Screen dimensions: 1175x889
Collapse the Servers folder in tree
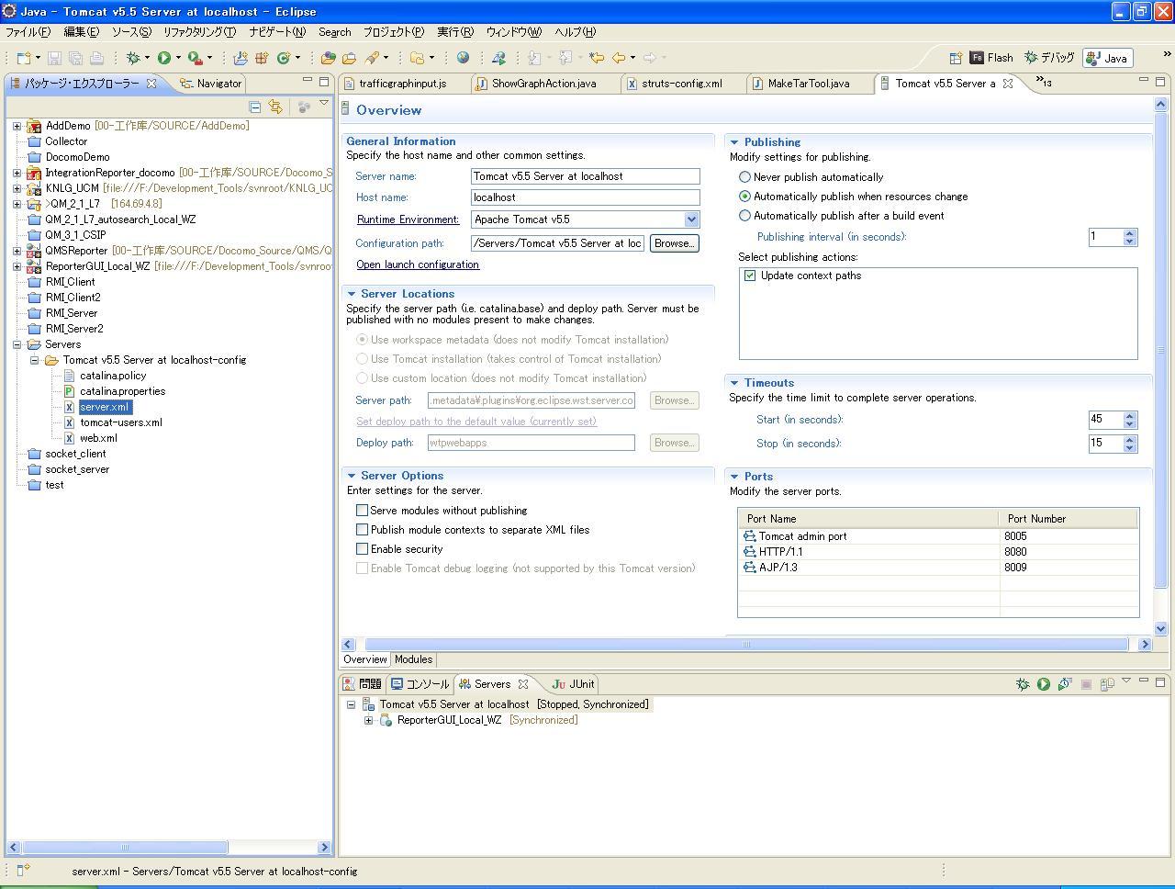(17, 344)
